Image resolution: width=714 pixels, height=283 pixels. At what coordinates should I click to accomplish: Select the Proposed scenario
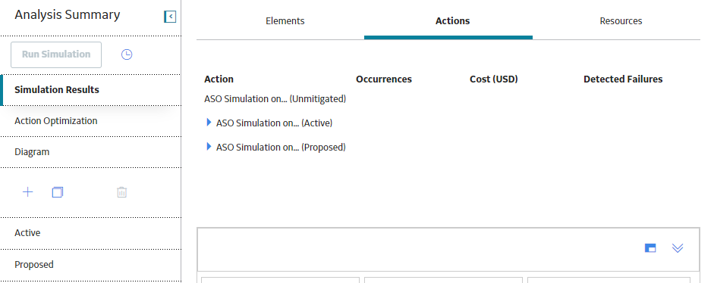point(90,265)
